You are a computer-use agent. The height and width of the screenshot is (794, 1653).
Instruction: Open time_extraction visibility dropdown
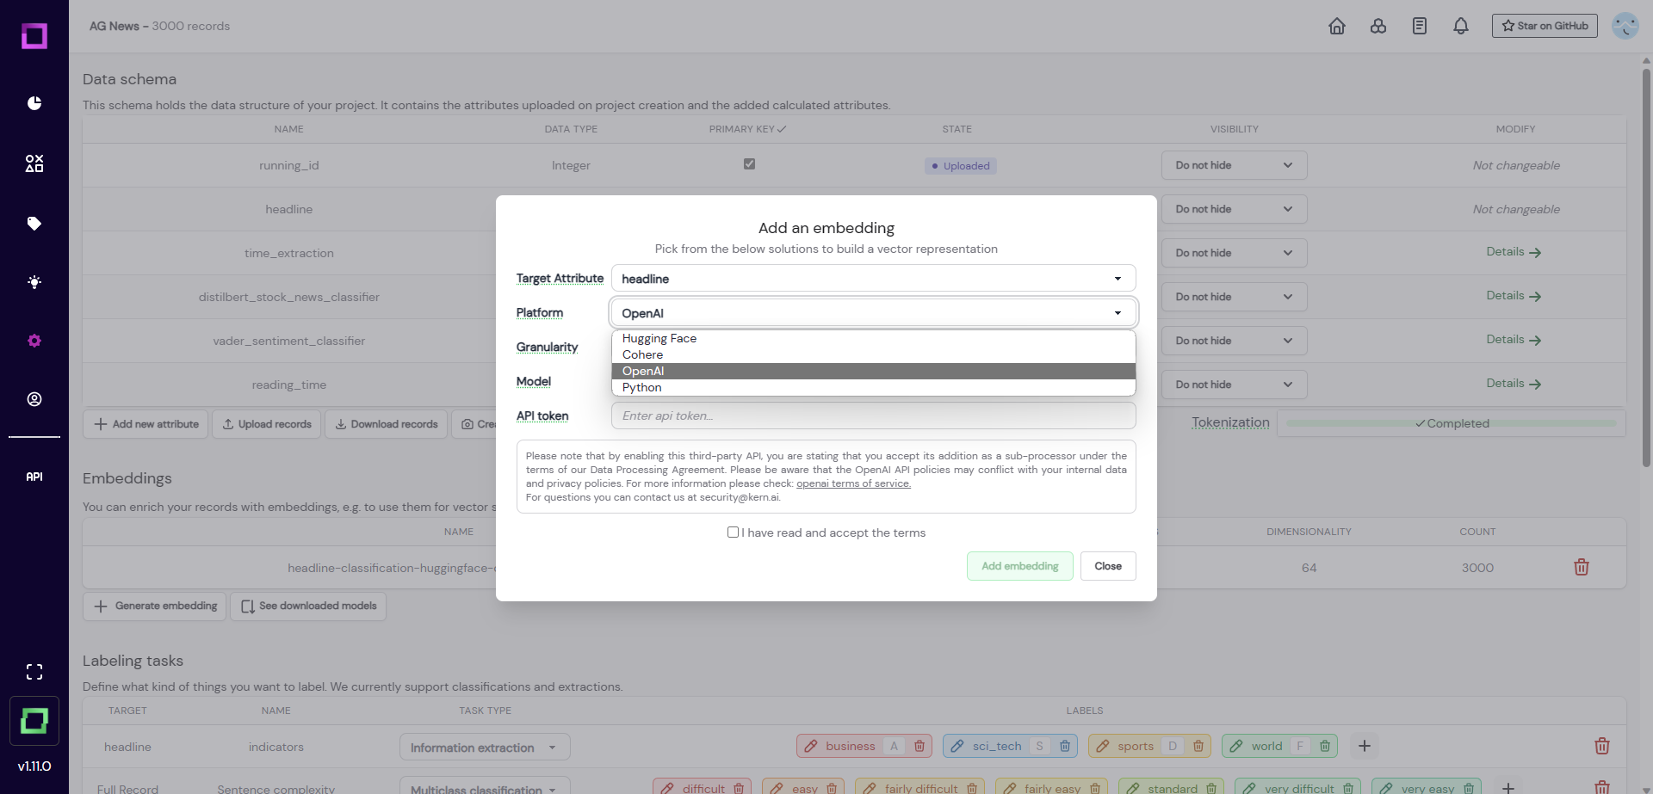[x=1234, y=253]
